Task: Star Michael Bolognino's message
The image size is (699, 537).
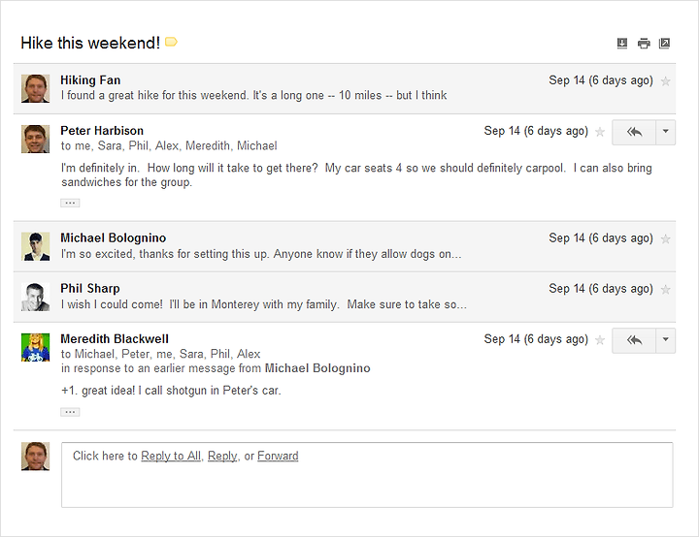Action: (x=666, y=239)
